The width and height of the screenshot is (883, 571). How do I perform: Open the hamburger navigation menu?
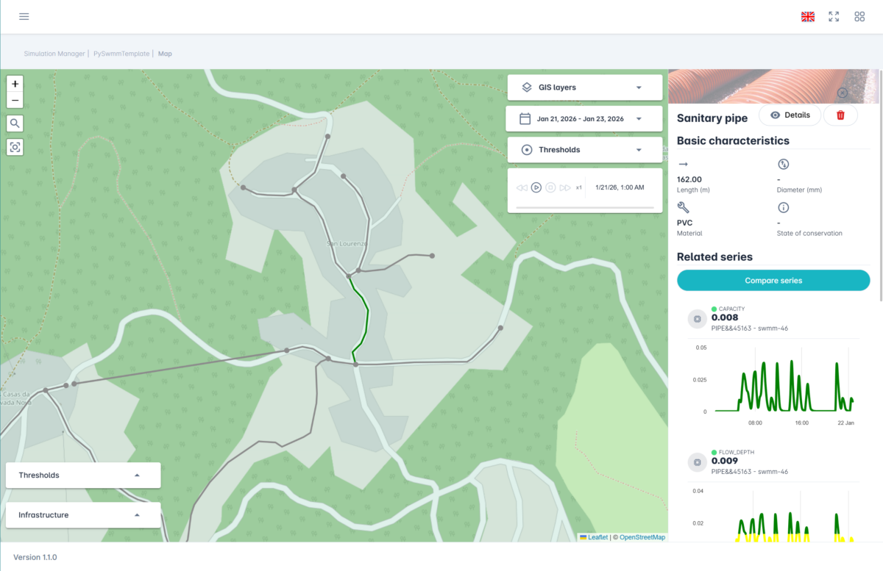click(24, 16)
